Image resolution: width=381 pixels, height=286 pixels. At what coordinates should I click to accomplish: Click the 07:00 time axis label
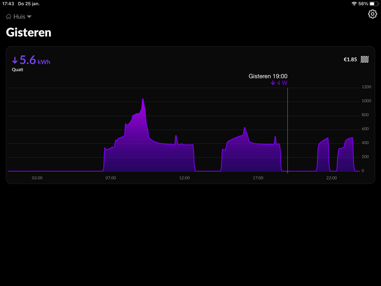click(111, 178)
